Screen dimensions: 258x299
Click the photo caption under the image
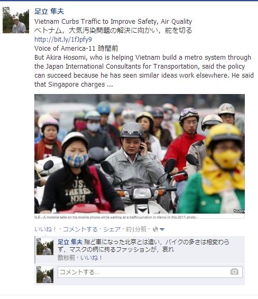click(x=116, y=217)
